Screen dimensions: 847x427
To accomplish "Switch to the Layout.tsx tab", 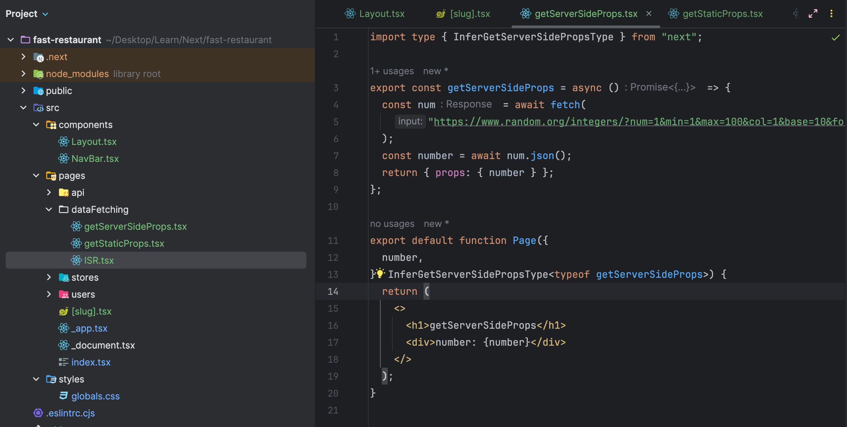I will click(x=381, y=14).
